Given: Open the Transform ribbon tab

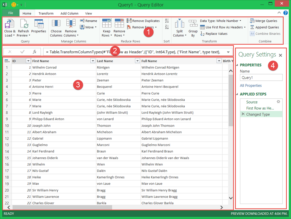Looking at the screenshot, I should click(x=46, y=13).
